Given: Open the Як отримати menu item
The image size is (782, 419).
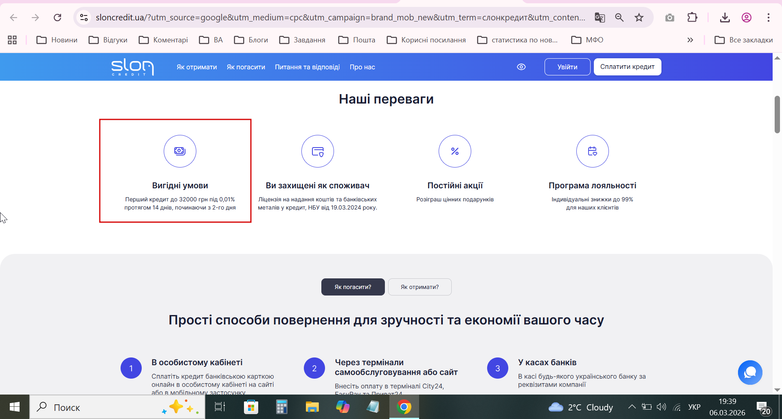Looking at the screenshot, I should point(197,67).
